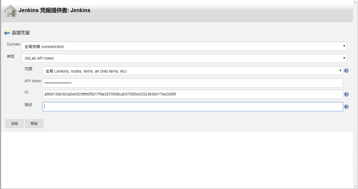Click the 'Domain' field label

coord(14,44)
